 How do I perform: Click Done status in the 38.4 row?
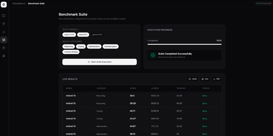pyautogui.click(x=204, y=96)
